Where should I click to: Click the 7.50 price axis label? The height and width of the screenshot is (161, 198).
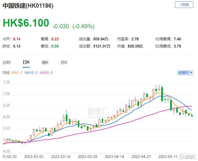6,82
